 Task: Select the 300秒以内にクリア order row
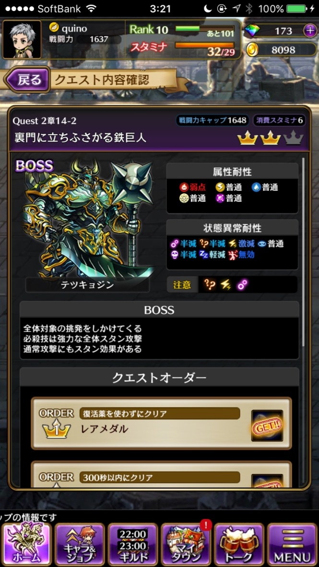point(161,474)
